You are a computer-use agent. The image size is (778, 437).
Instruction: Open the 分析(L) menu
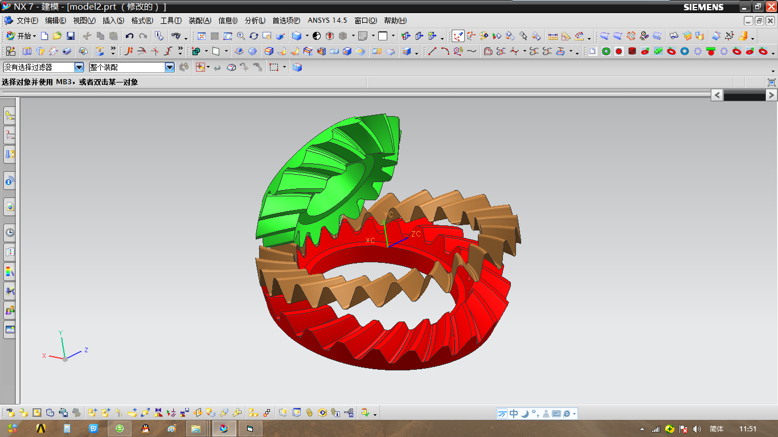pyautogui.click(x=255, y=20)
